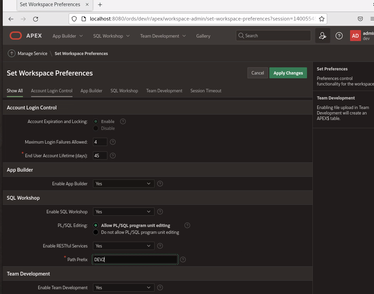Viewport: 374px width, 294px height.
Task: Open the Enable App Builder dropdown
Action: [123, 184]
